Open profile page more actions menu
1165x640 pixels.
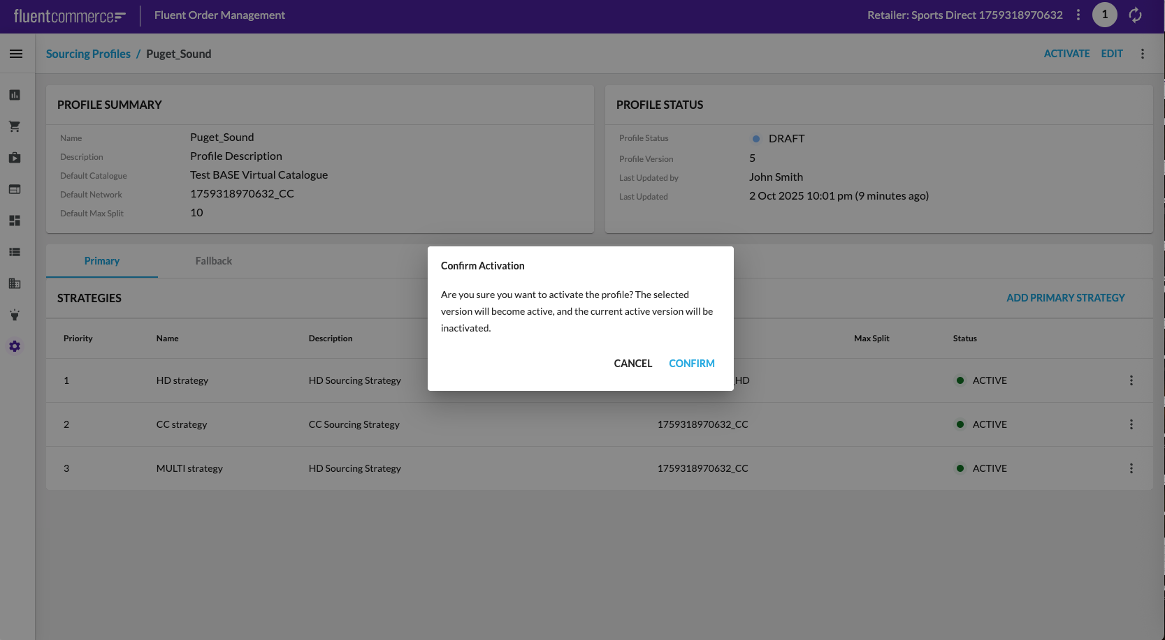(x=1143, y=54)
